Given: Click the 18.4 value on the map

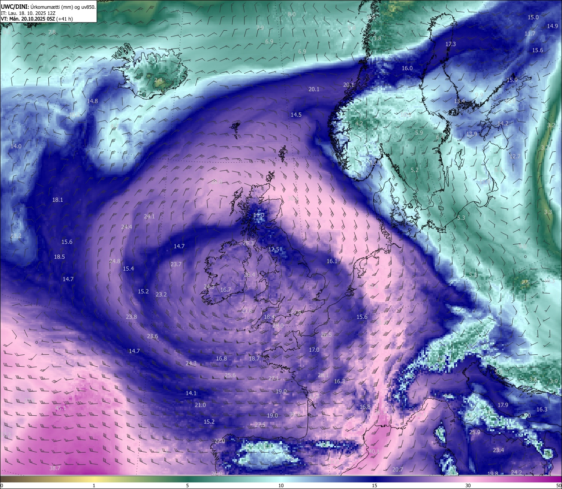Looking at the screenshot, I should (269, 317).
